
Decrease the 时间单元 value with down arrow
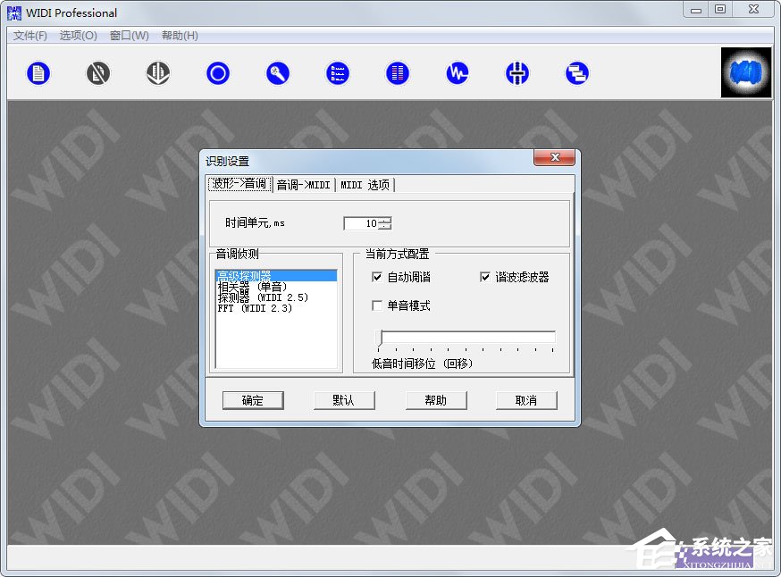pos(385,227)
